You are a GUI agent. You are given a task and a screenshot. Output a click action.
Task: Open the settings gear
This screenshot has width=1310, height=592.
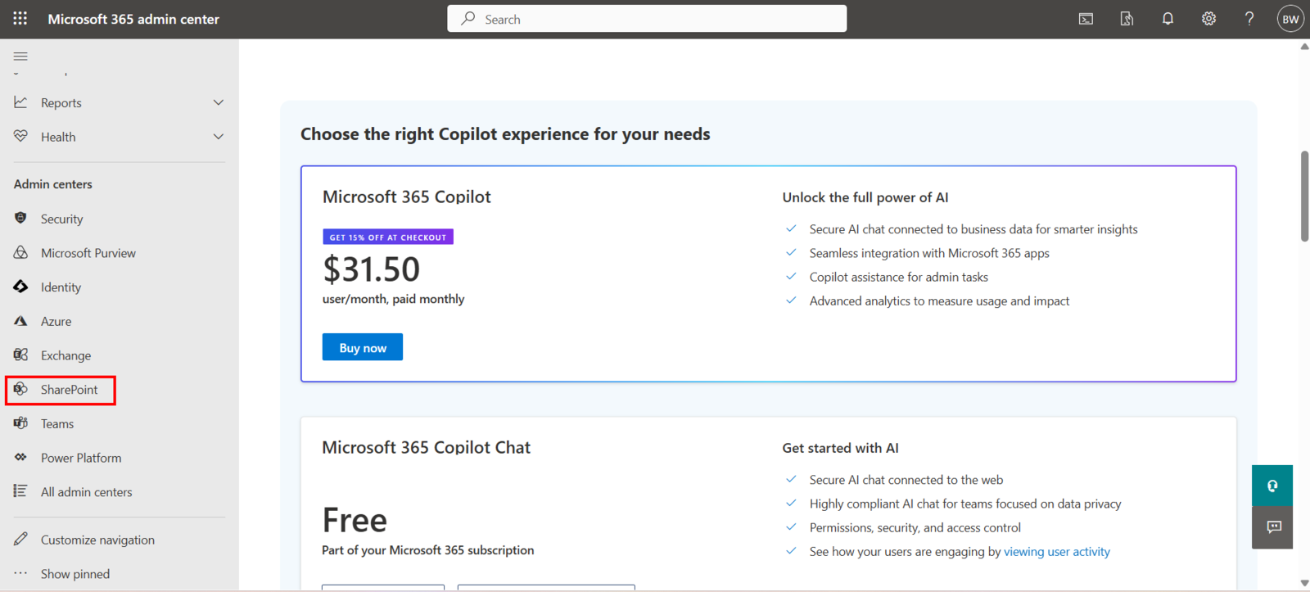coord(1208,19)
